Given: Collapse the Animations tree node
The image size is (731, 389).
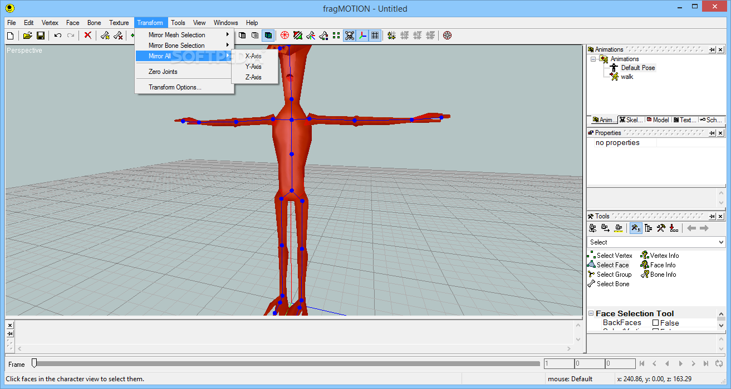Looking at the screenshot, I should tap(593, 59).
